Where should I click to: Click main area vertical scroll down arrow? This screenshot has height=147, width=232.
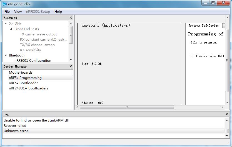227,103
